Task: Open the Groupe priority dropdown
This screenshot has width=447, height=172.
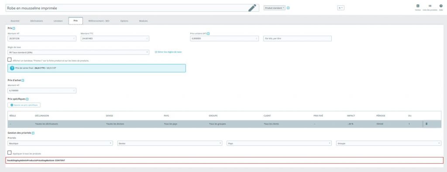Action: click(389, 144)
